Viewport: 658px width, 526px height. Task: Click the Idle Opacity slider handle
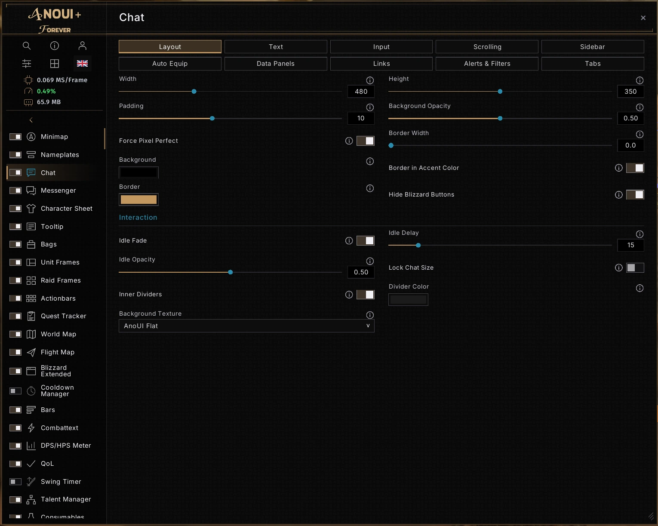click(x=231, y=272)
